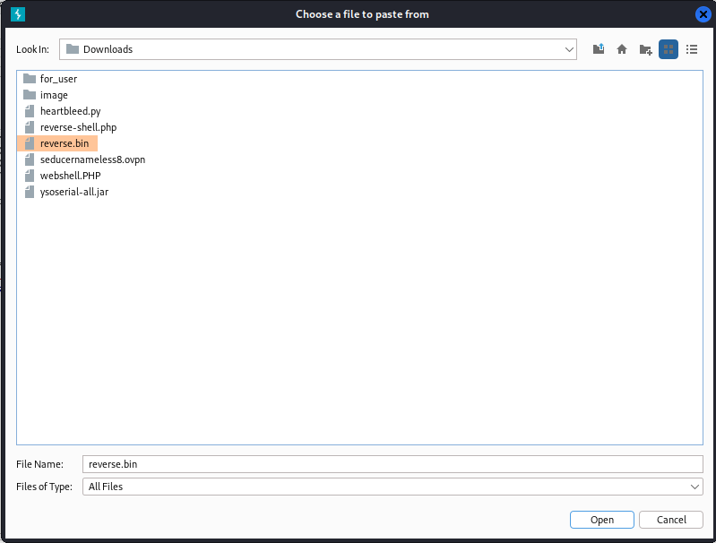Select seducernameless8.ovpn file
Viewport: 716px width, 543px height.
pos(84,159)
